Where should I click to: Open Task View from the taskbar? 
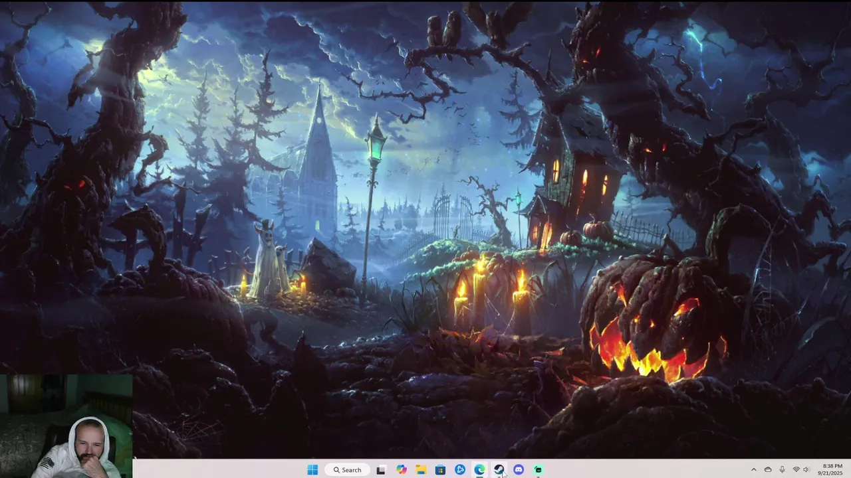[381, 469]
